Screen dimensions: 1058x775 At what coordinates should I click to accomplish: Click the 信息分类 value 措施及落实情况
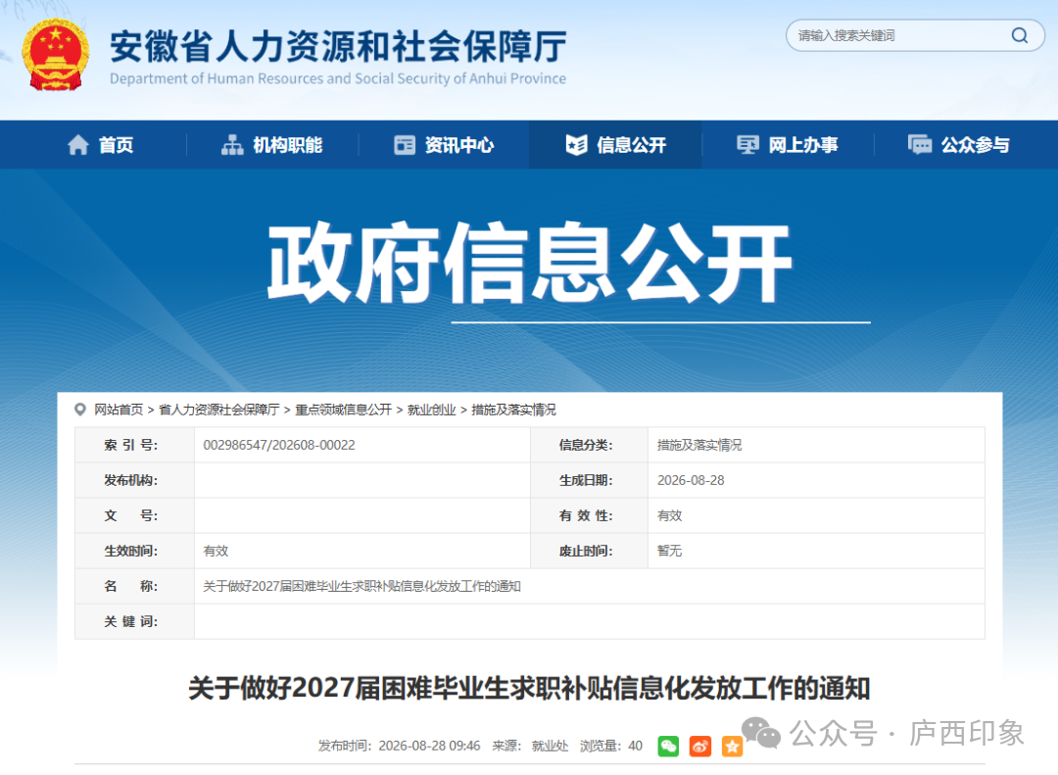coord(699,445)
